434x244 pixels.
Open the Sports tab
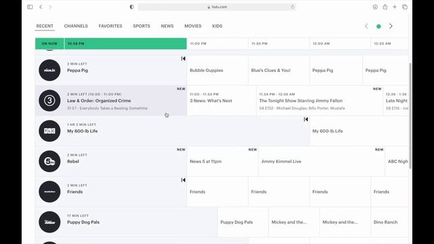[142, 26]
